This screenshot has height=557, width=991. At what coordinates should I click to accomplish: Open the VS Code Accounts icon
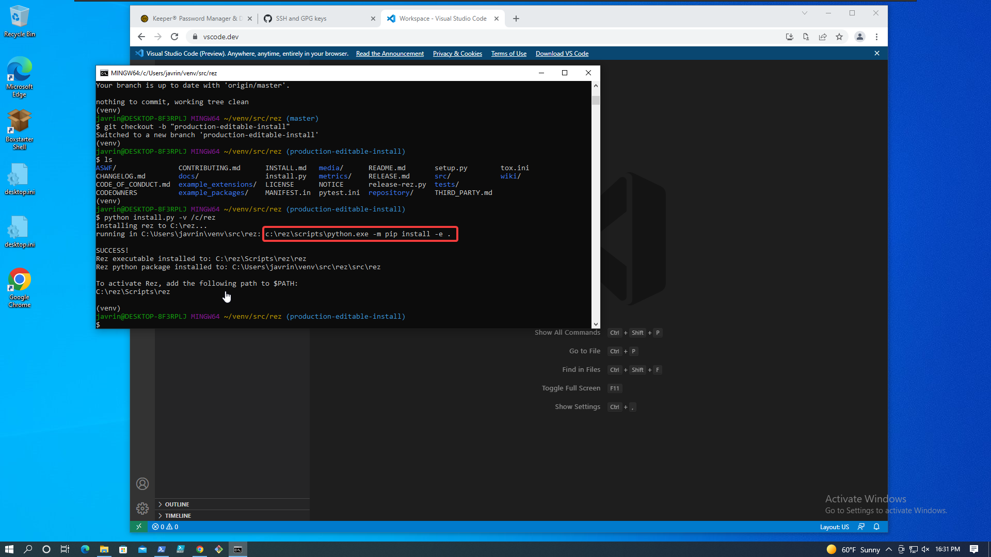142,484
